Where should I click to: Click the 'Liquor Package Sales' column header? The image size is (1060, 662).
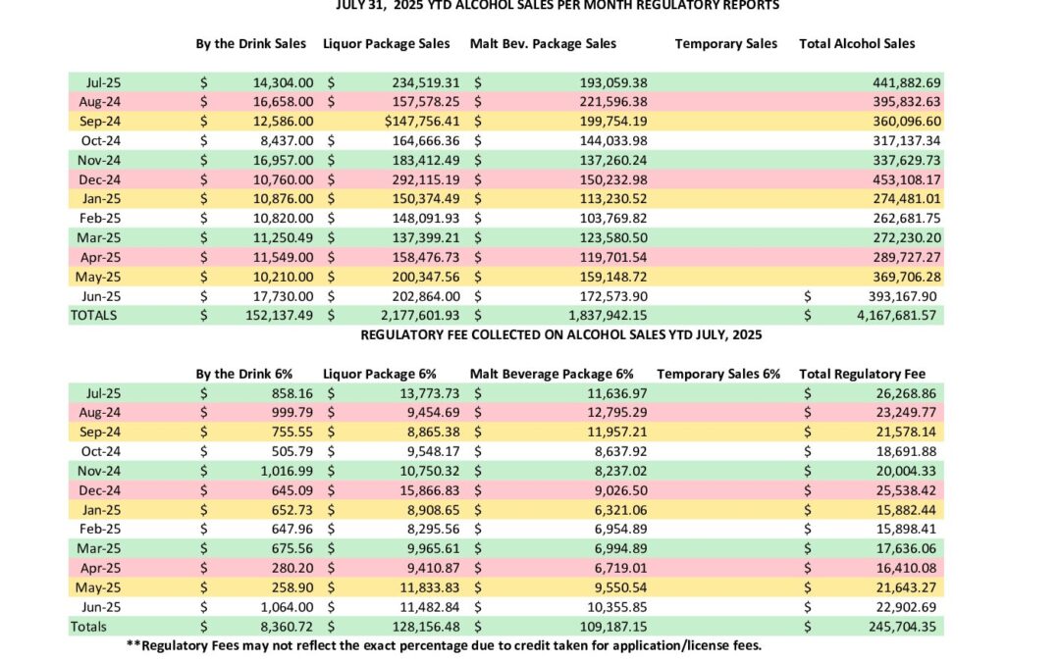(x=387, y=43)
